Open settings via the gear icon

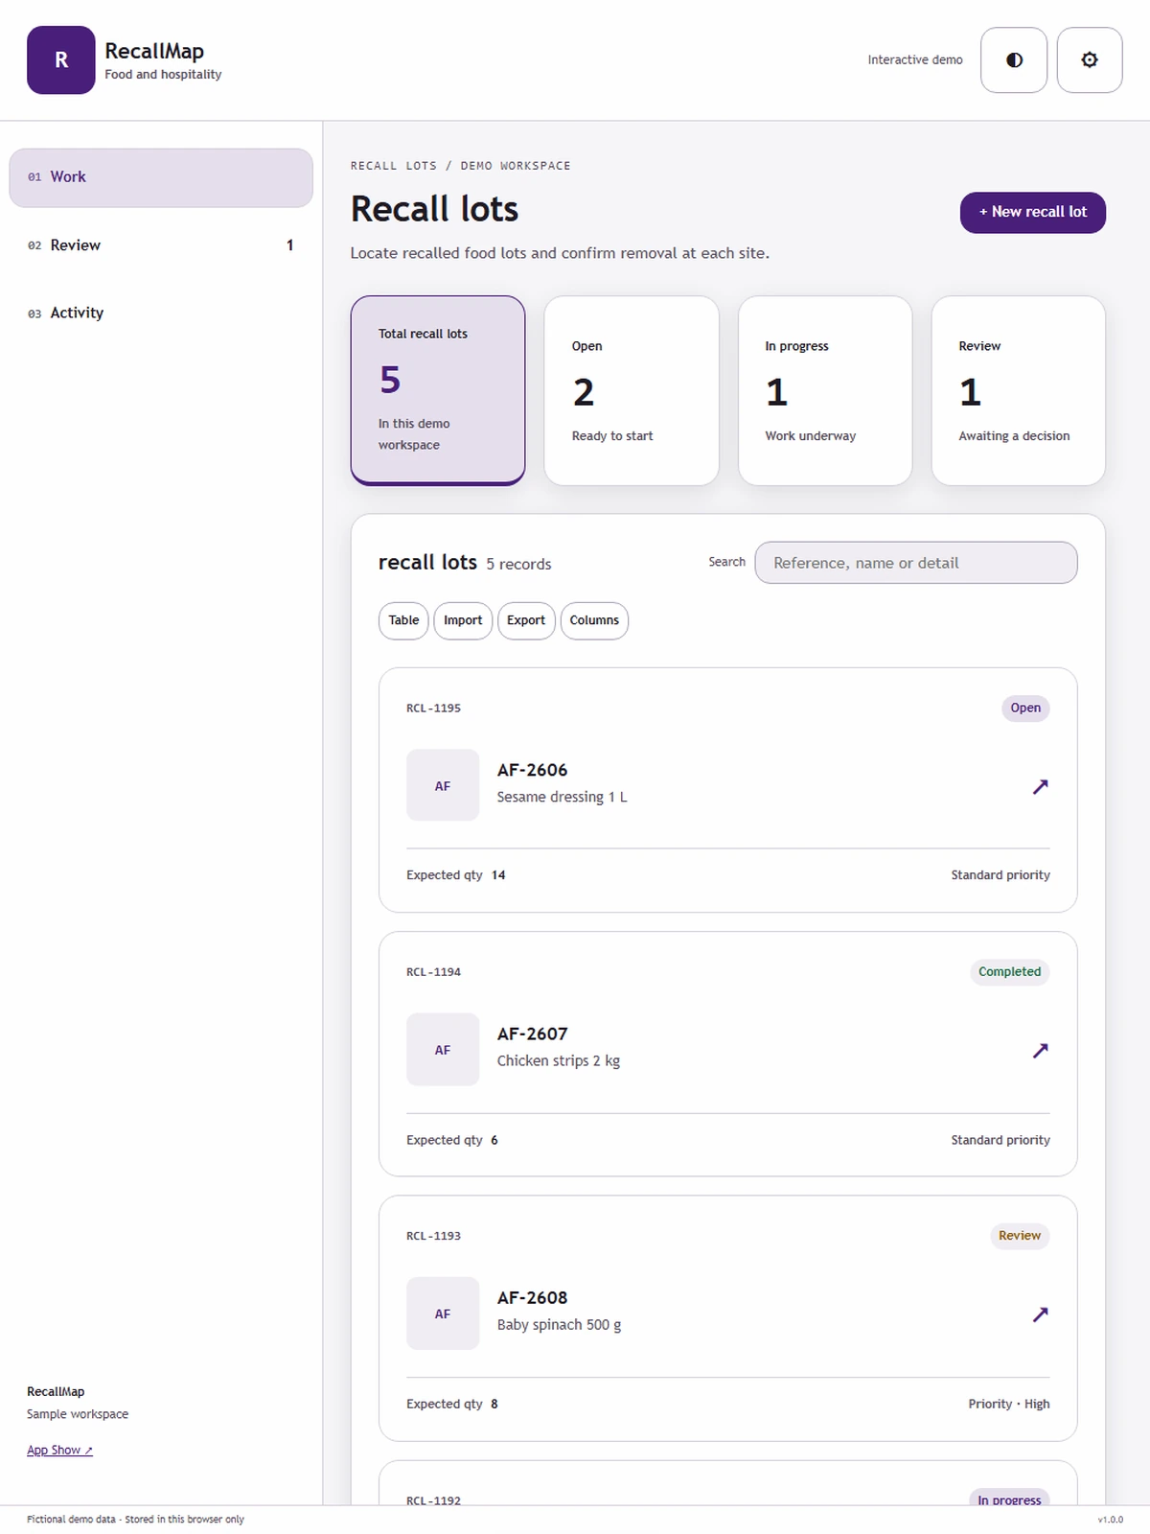pyautogui.click(x=1090, y=59)
